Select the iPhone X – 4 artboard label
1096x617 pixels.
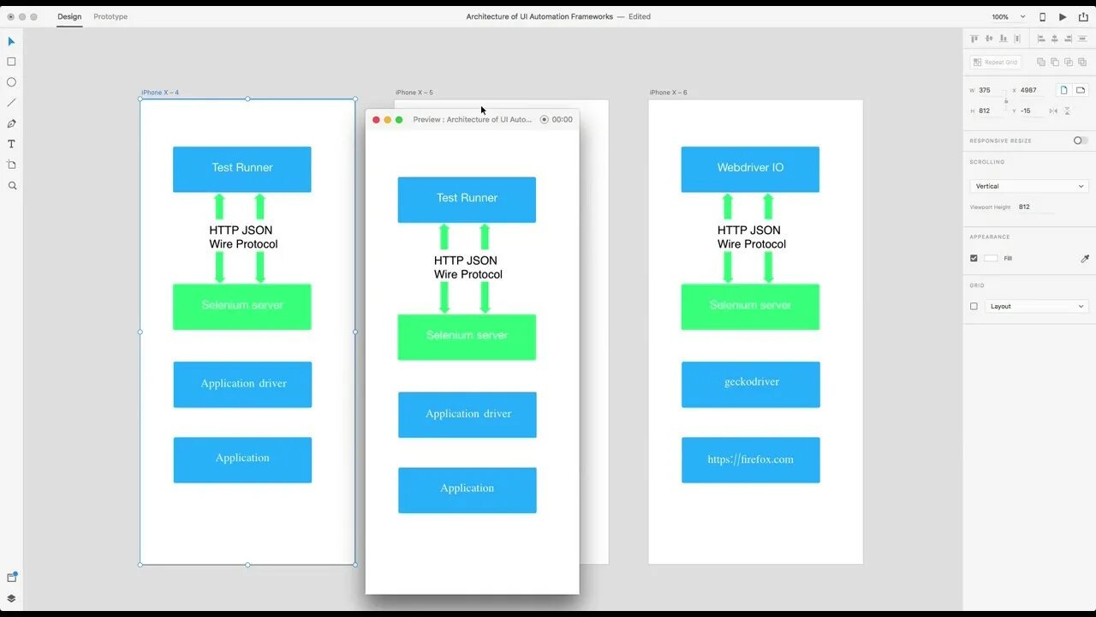(160, 93)
